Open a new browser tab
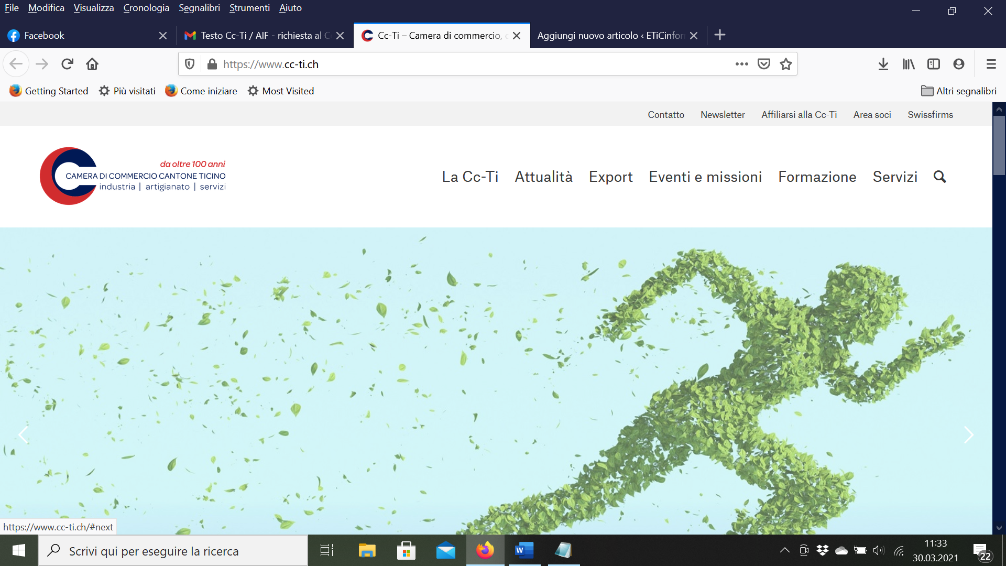 coord(720,35)
